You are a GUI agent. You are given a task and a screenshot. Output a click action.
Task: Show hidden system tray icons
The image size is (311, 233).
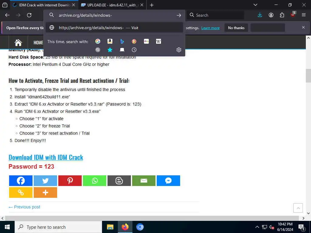click(x=257, y=227)
